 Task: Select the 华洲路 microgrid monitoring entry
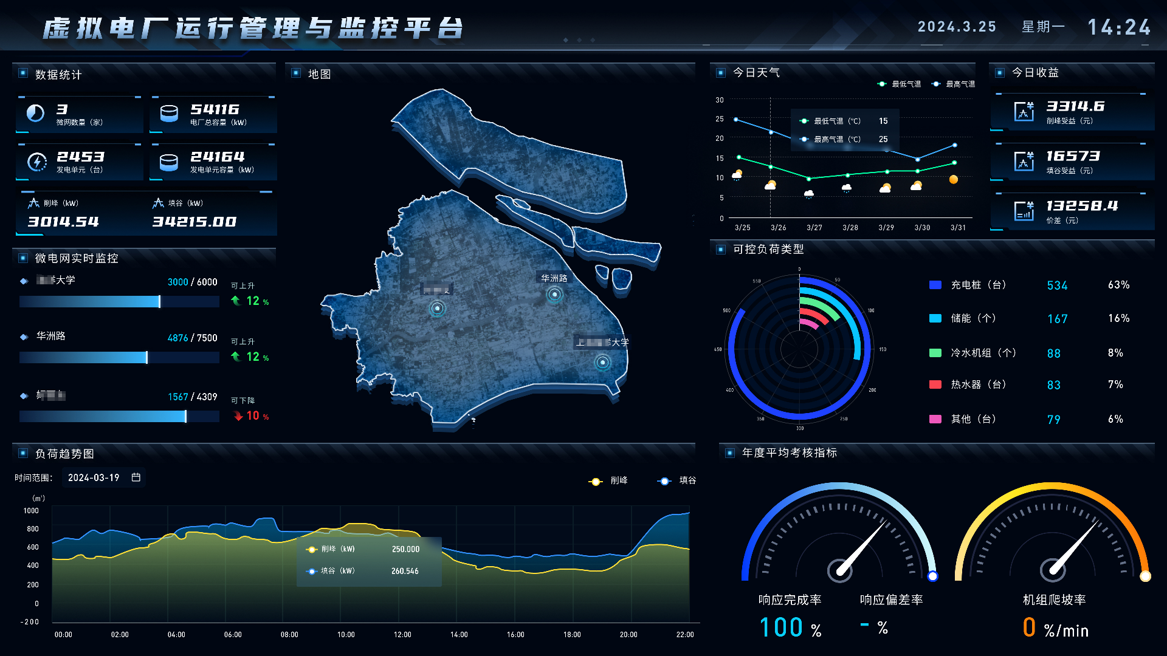click(x=51, y=336)
